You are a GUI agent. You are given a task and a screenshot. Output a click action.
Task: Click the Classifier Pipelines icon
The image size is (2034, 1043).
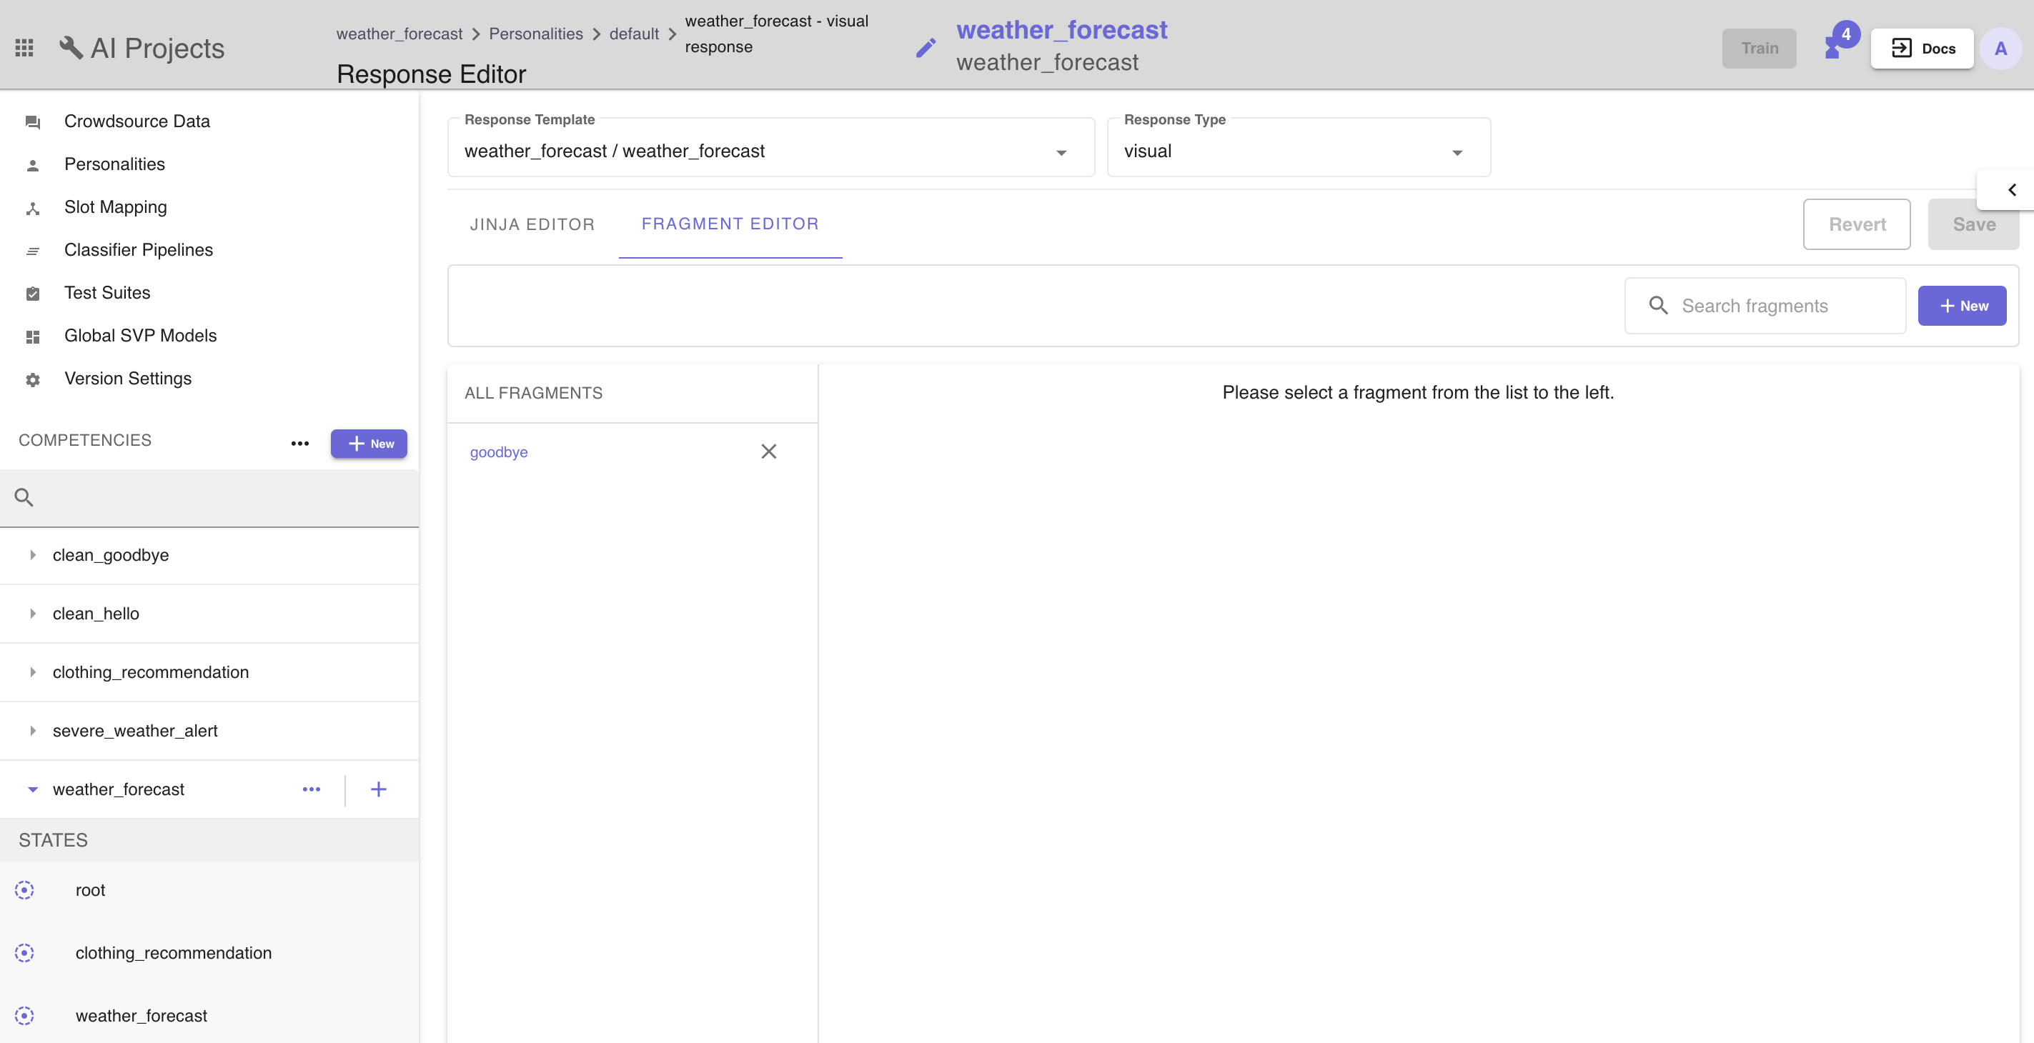(32, 251)
